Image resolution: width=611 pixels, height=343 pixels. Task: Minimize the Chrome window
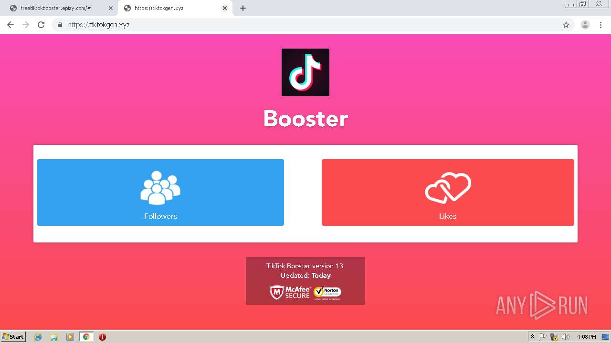[x=571, y=4]
